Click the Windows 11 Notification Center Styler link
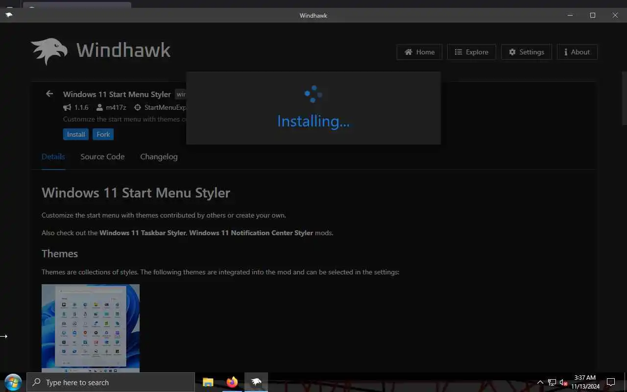 [251, 233]
